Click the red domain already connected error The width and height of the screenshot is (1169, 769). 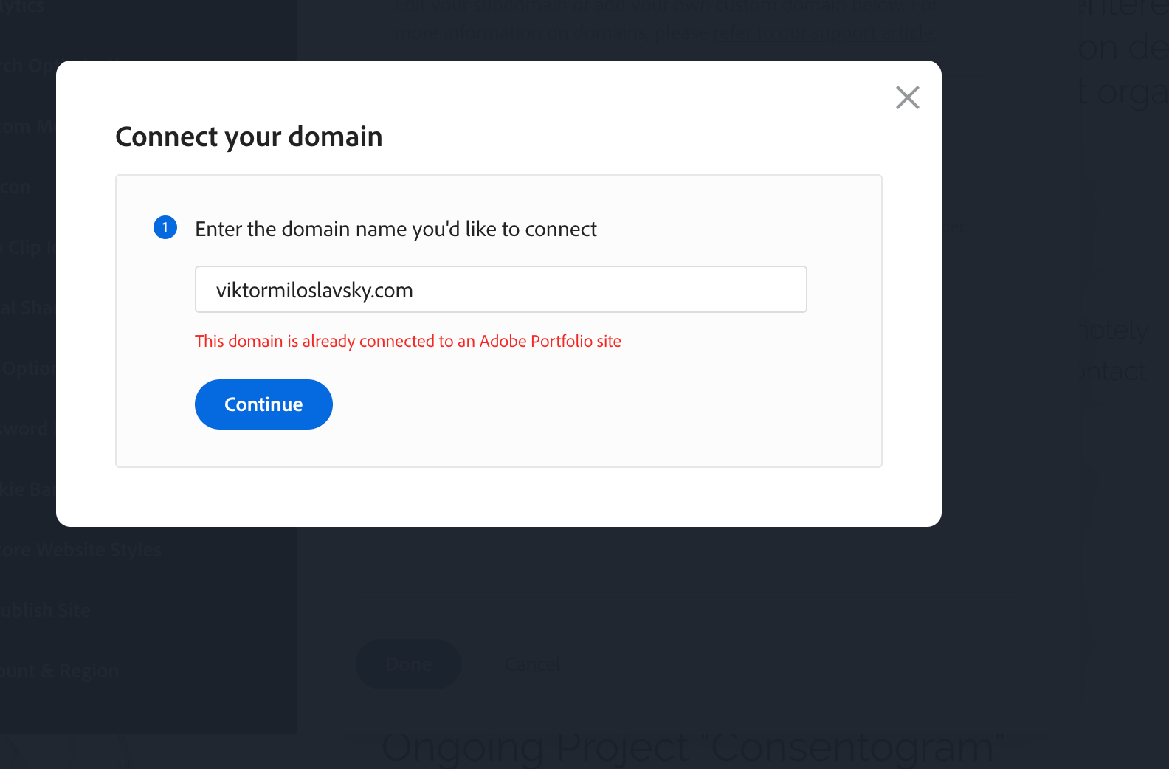pos(407,341)
